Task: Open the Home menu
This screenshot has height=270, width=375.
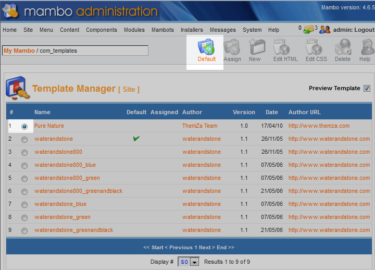Action: pos(9,30)
